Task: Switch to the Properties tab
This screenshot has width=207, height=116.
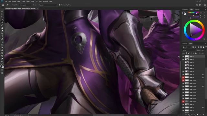Action: point(185,9)
